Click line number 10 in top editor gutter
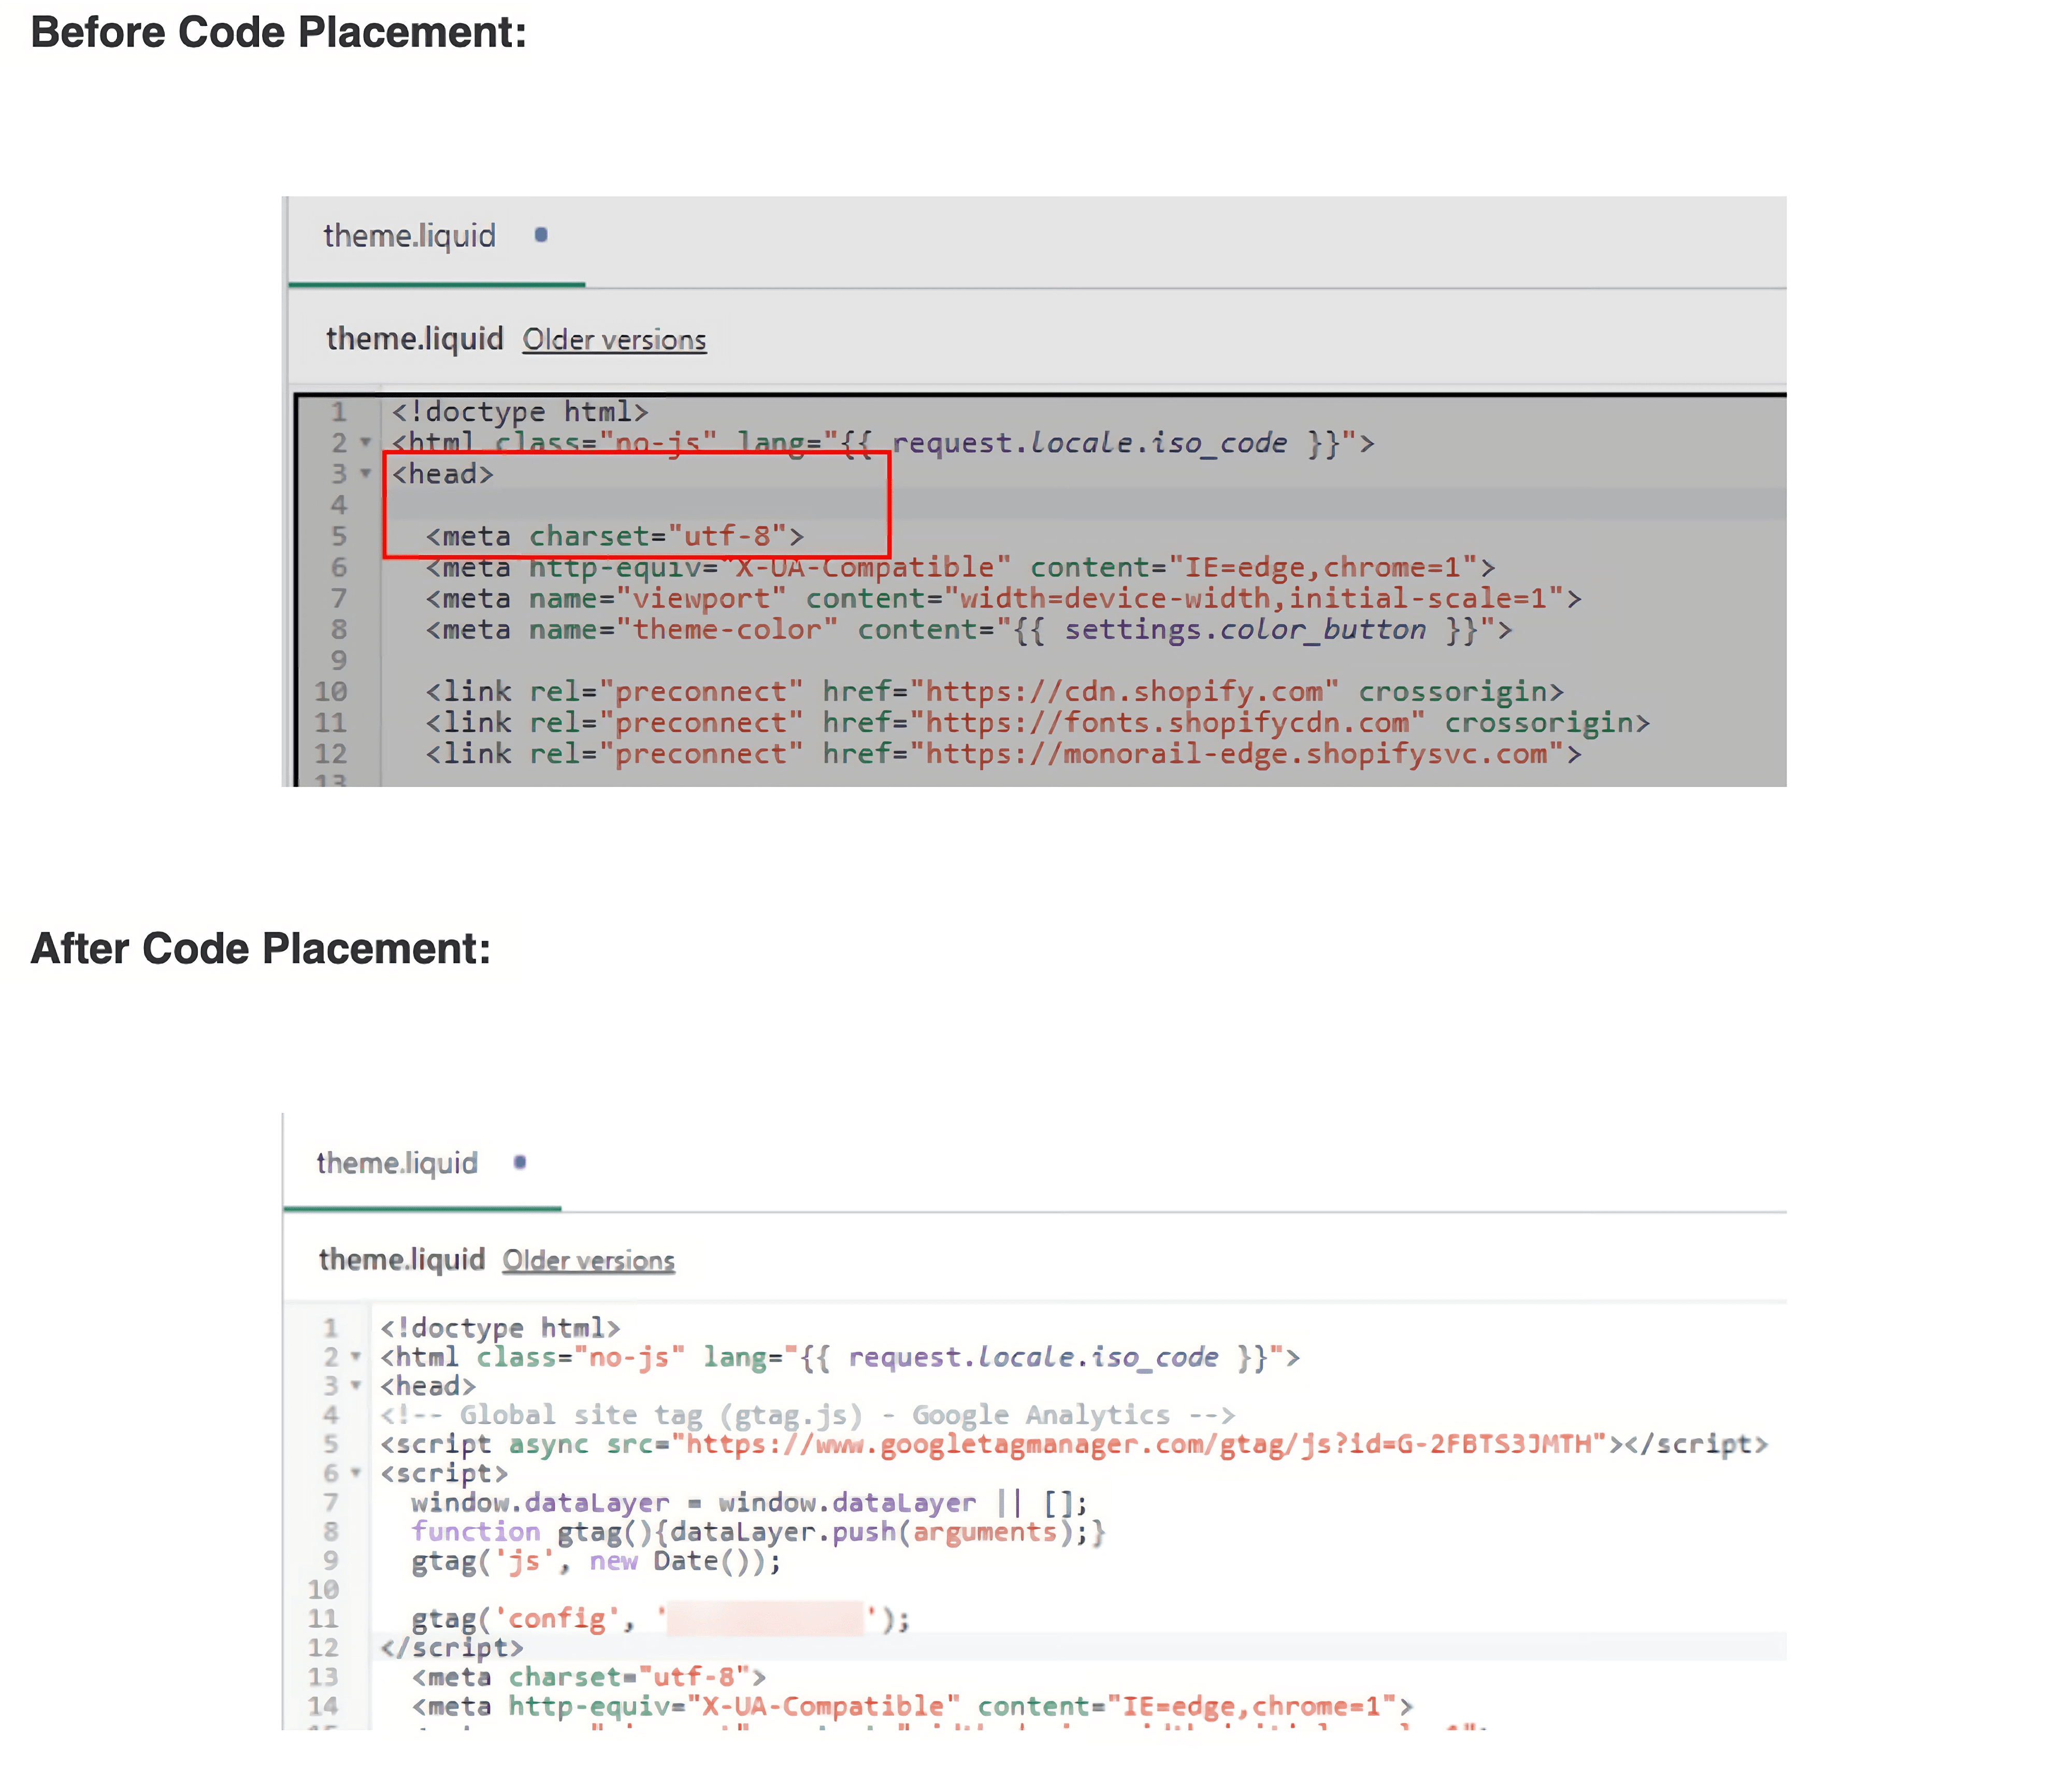 click(x=331, y=691)
